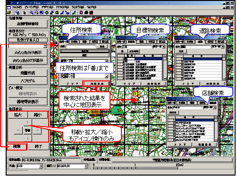Open the ファイル menu
The height and width of the screenshot is (176, 237).
coord(17,7)
